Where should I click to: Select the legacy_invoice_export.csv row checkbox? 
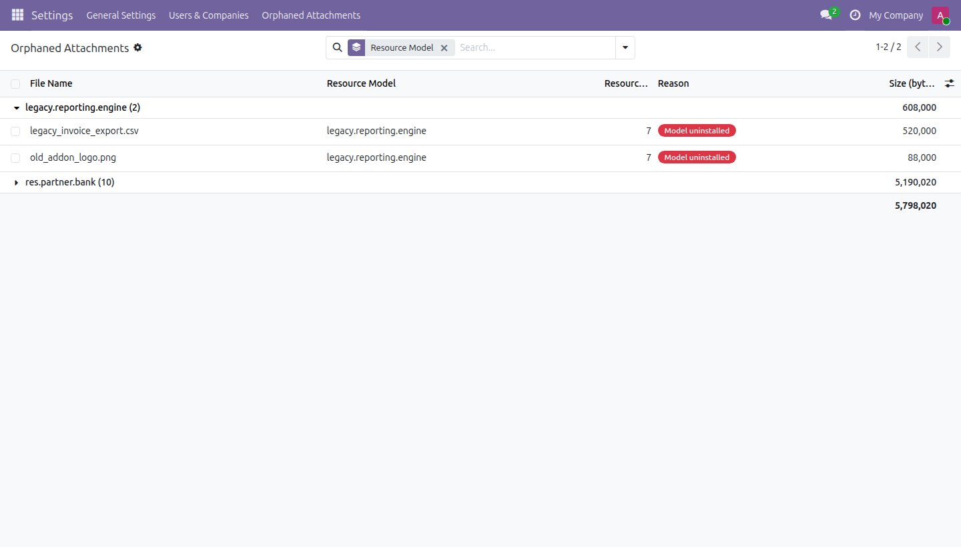pos(15,131)
